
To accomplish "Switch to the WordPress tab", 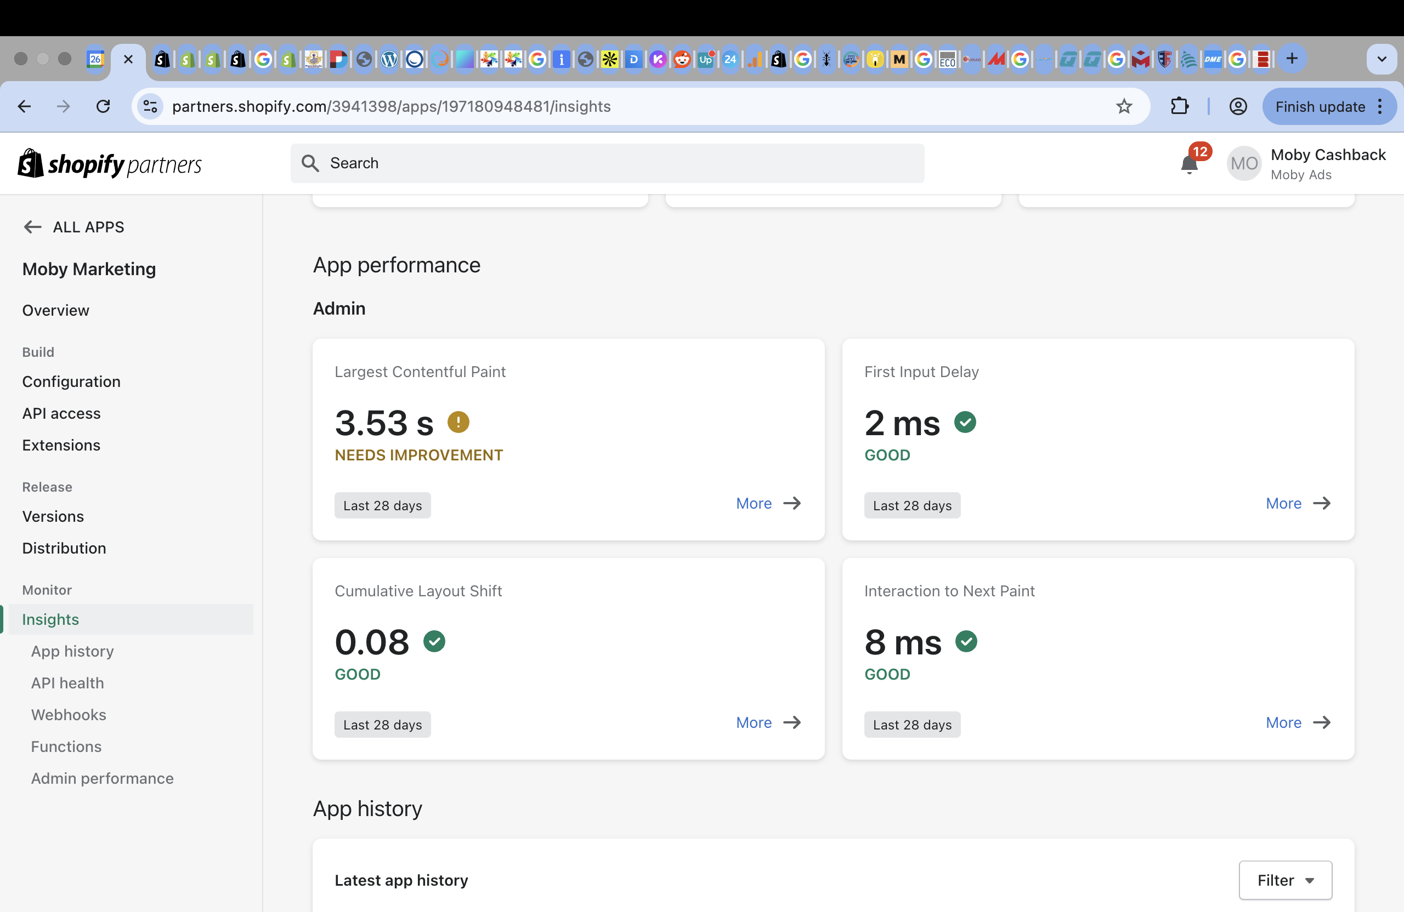I will coord(389,59).
